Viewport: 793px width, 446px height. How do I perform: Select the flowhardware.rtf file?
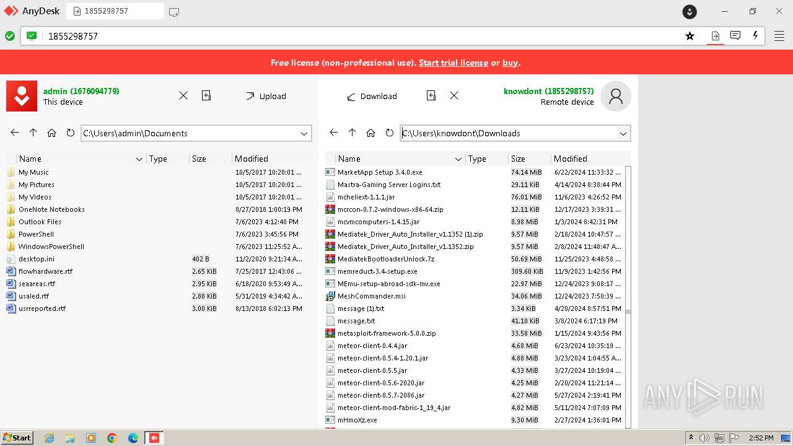(x=154, y=271)
